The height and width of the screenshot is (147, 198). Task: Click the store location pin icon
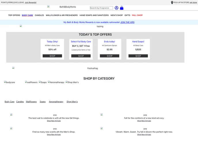coord(172,3)
